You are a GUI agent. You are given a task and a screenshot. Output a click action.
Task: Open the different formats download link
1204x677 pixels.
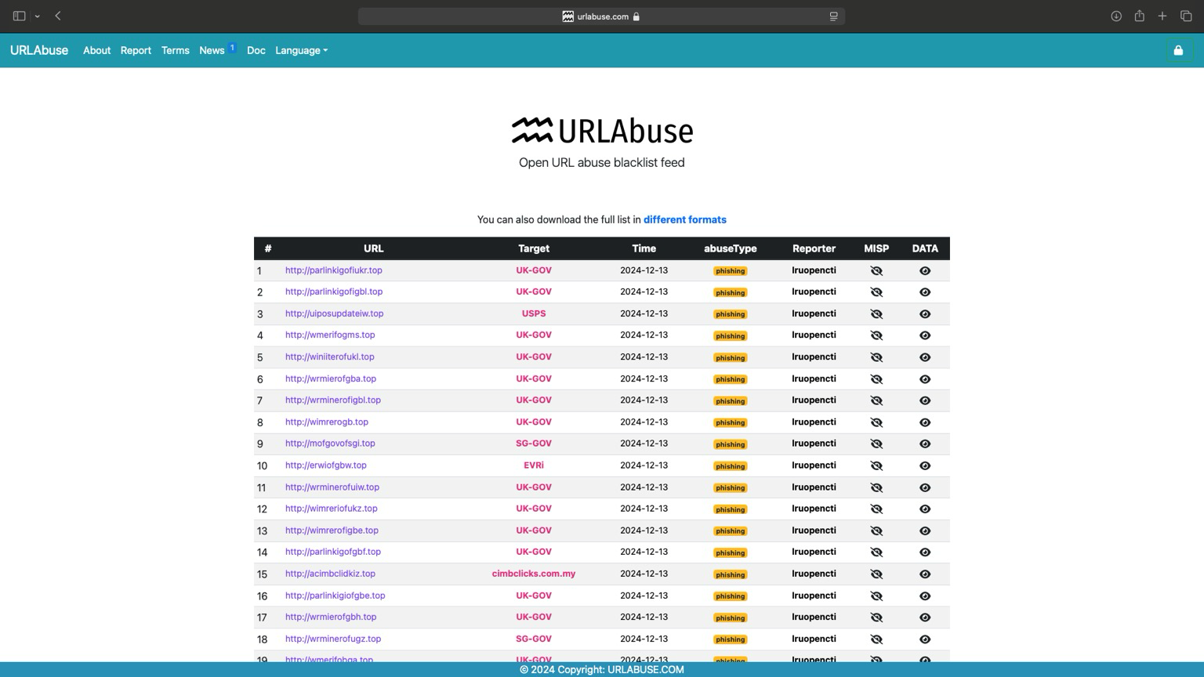(685, 220)
